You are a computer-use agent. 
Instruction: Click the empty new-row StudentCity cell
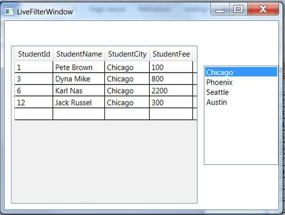point(127,114)
